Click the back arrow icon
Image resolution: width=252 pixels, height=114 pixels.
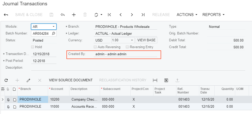(x=6, y=15)
